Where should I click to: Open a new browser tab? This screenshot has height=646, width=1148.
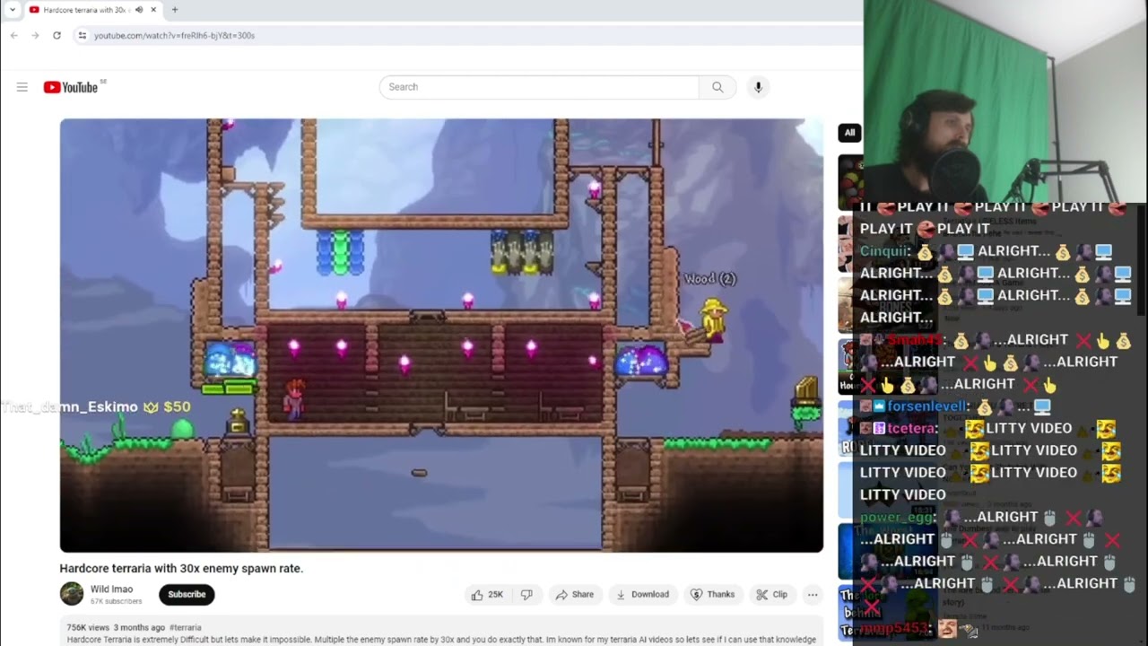click(x=175, y=10)
